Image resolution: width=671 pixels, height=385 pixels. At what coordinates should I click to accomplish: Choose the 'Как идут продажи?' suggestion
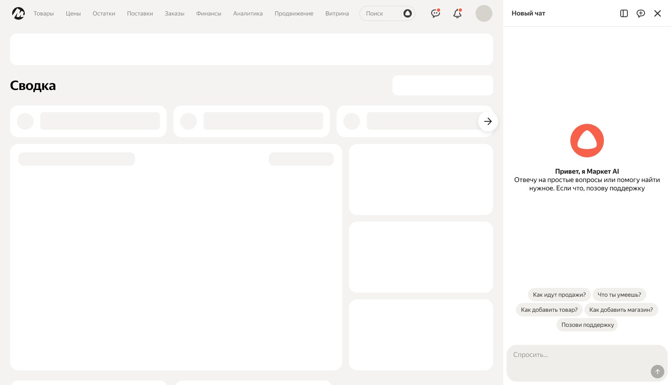pyautogui.click(x=559, y=295)
